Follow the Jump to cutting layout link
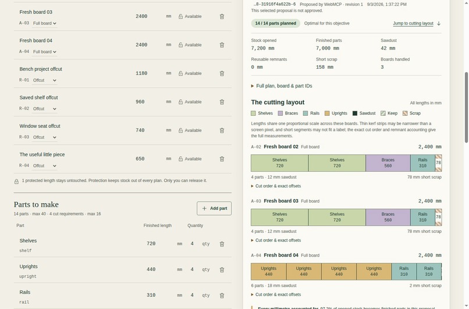The width and height of the screenshot is (469, 309). [413, 23]
